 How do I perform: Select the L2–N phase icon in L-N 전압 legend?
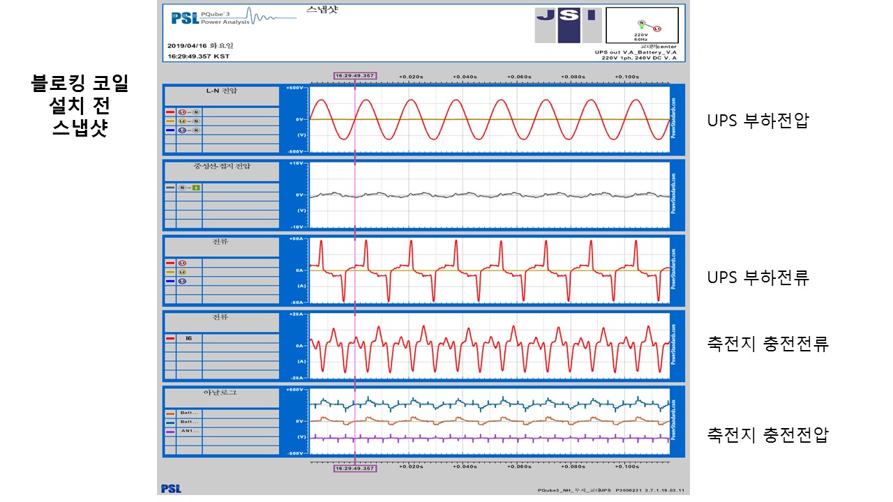click(x=189, y=121)
